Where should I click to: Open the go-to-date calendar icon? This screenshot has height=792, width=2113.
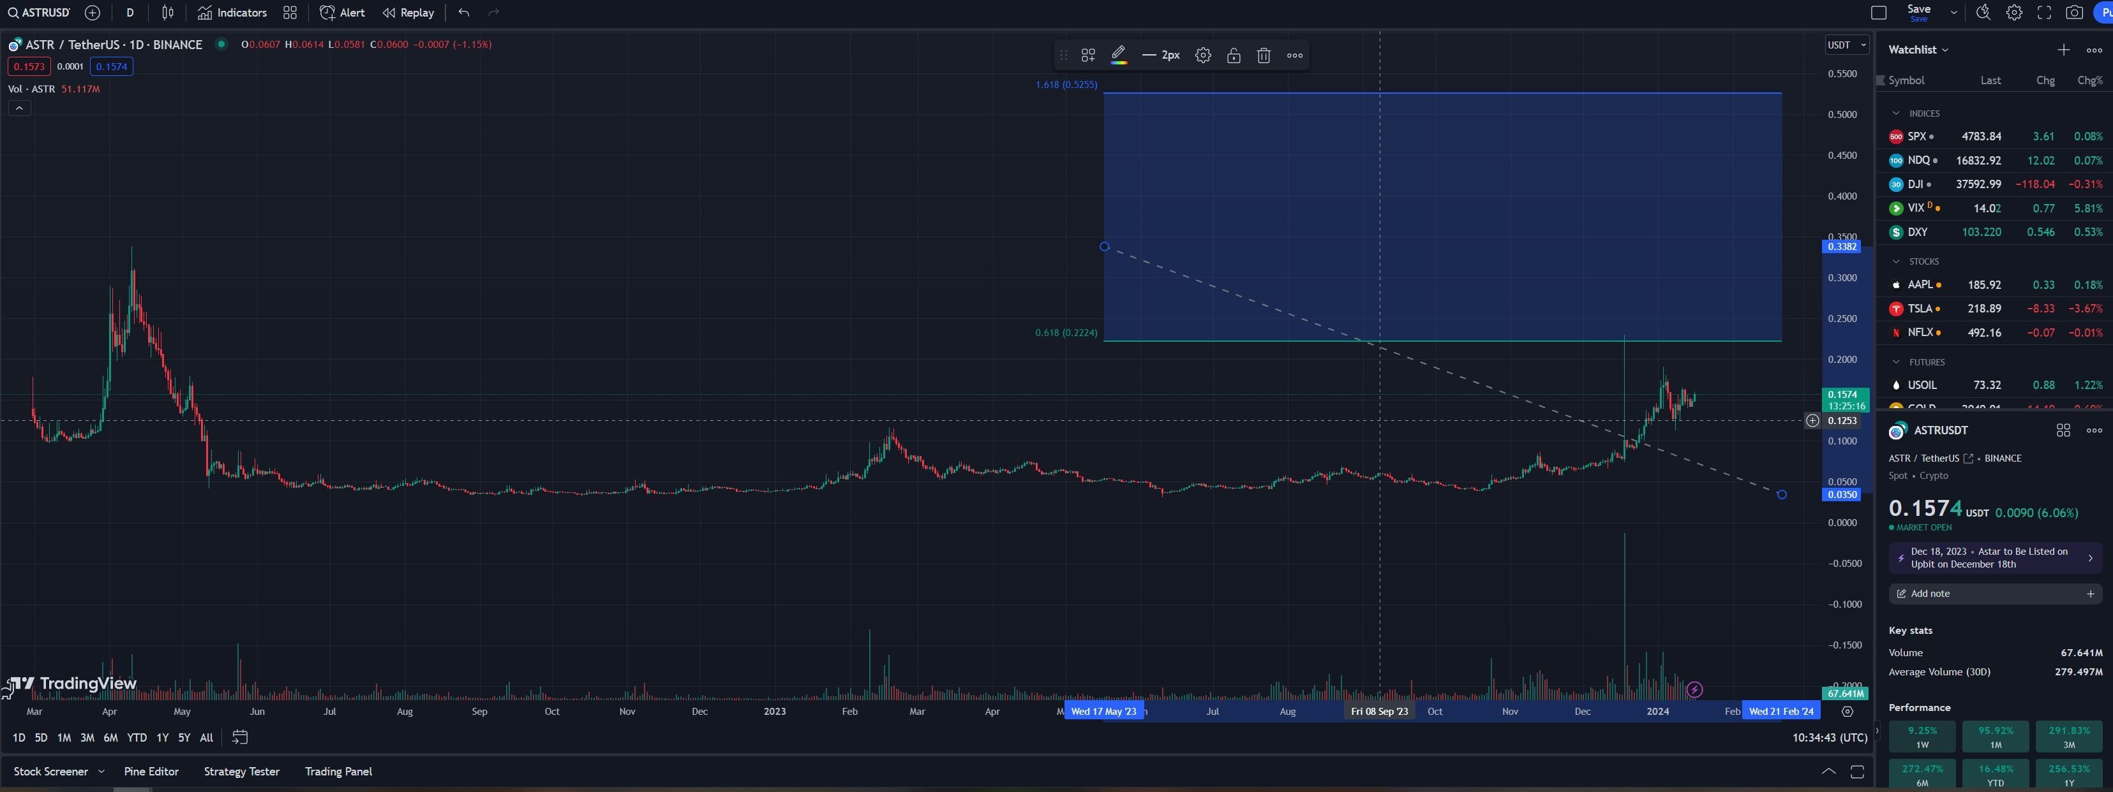239,737
